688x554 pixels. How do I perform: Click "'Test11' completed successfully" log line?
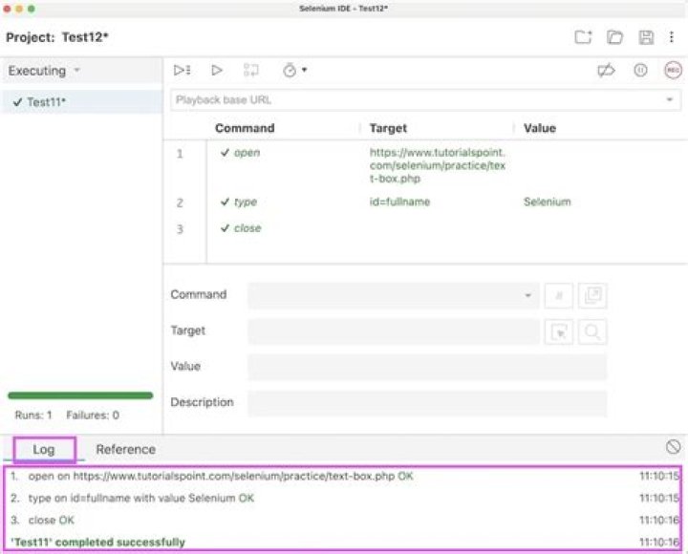coord(97,543)
